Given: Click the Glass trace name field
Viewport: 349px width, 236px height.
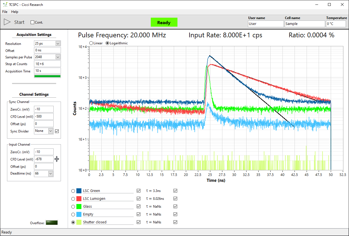Looking at the screenshot, I should click(108, 207).
